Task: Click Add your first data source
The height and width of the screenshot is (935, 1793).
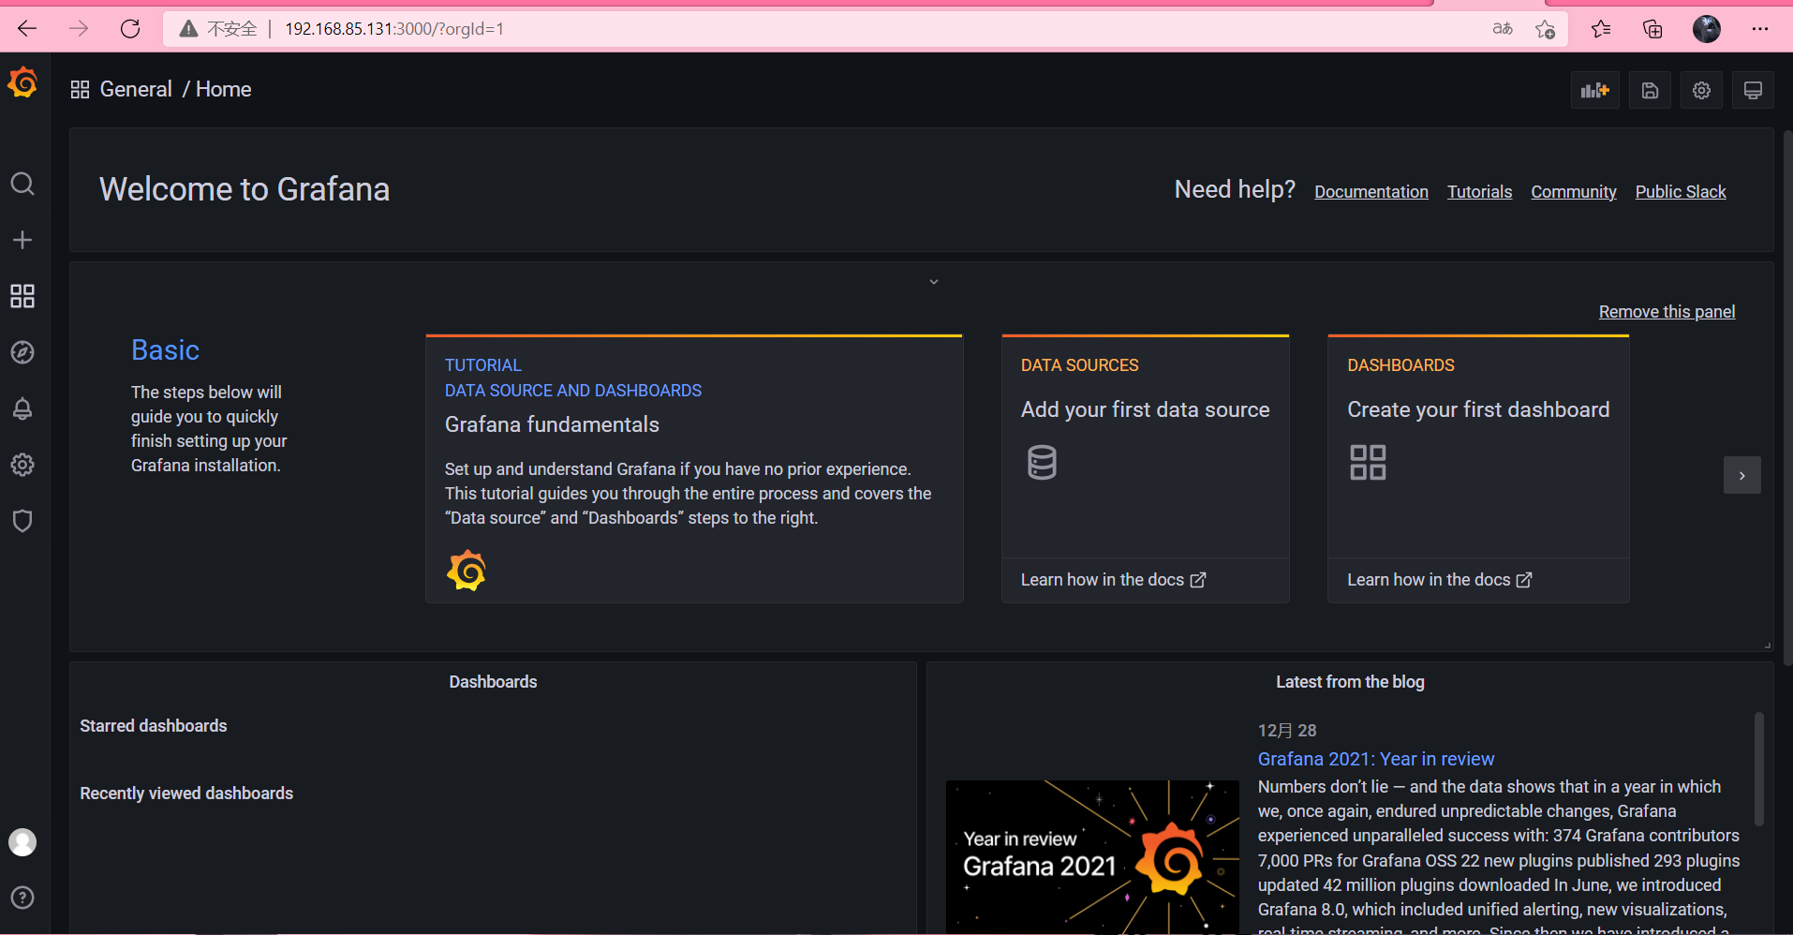Action: (1145, 409)
